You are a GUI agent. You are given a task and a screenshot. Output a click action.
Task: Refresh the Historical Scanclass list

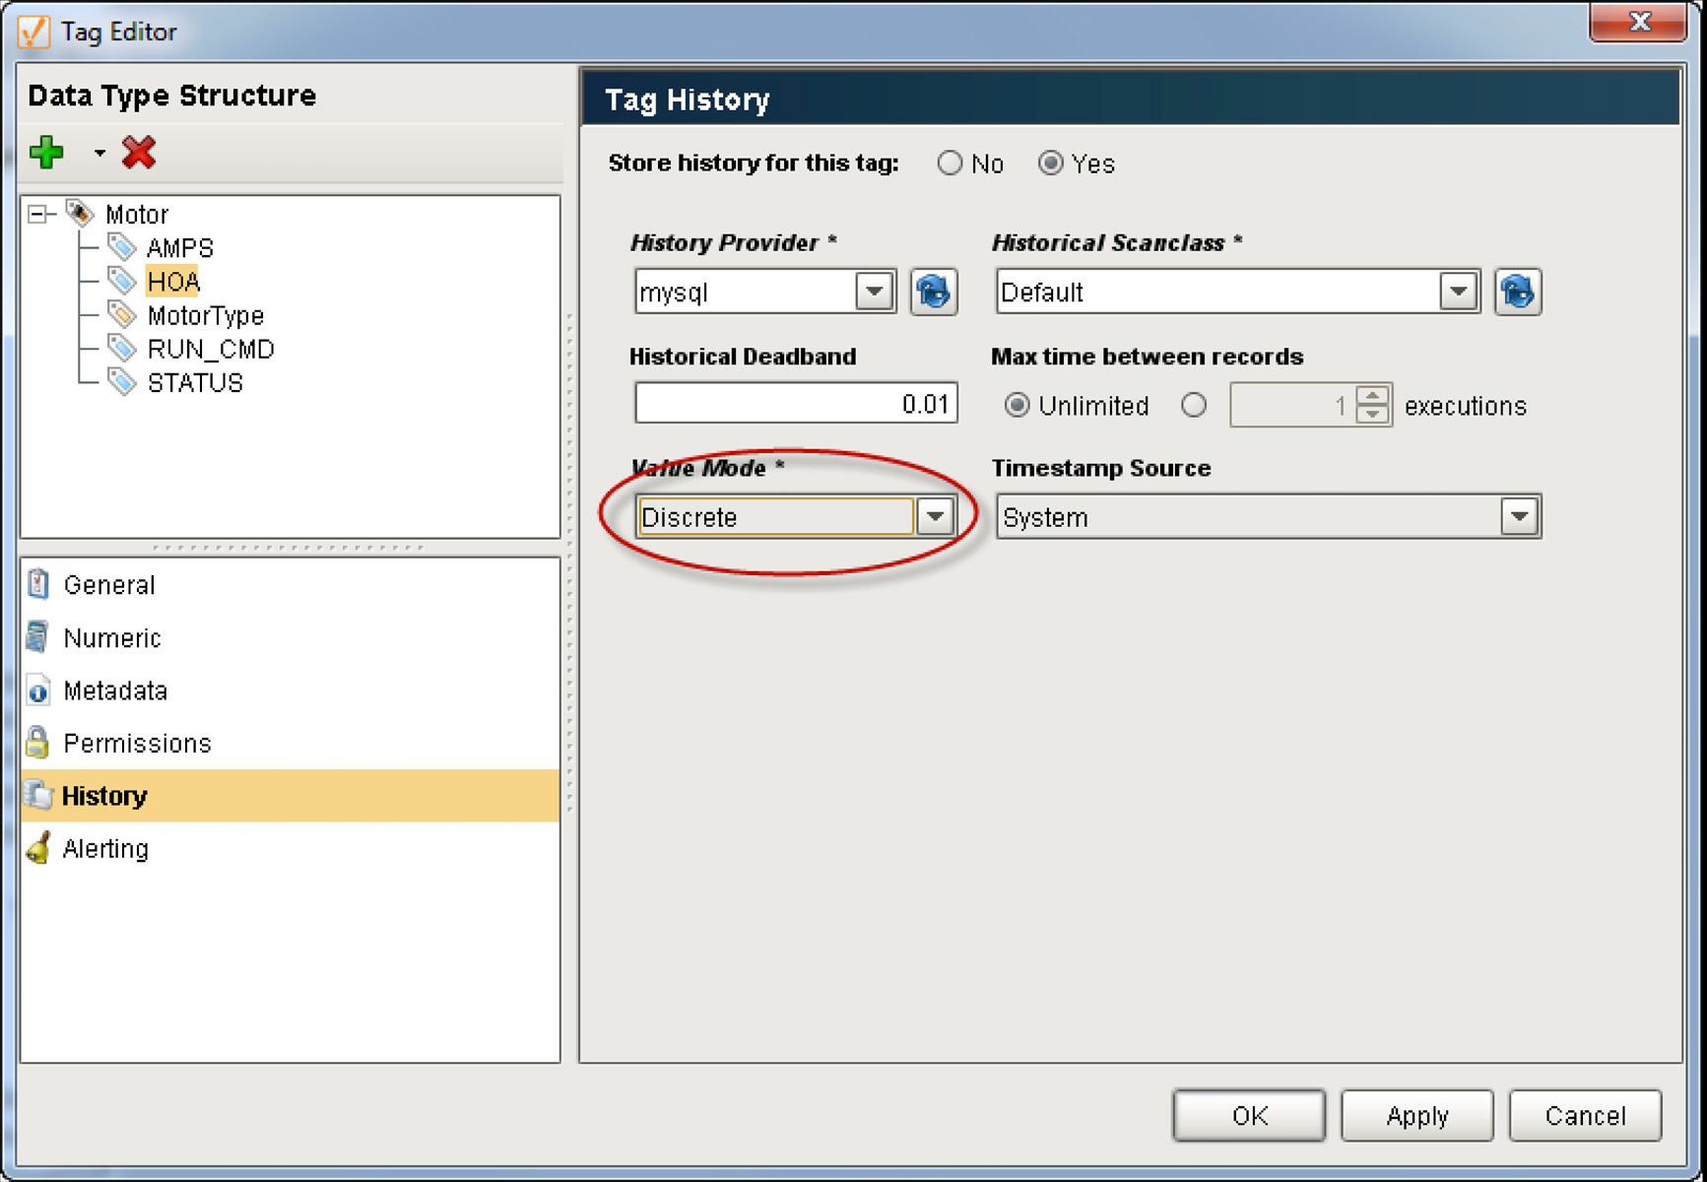1517,292
